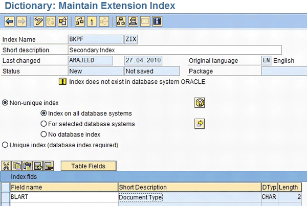Screen dimensions: 307x206
Task: Click yellow arrow next to selected database systems
Action: pyautogui.click(x=200, y=124)
